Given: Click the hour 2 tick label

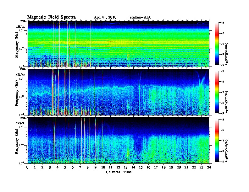Looking at the screenshot, I should point(42,167).
